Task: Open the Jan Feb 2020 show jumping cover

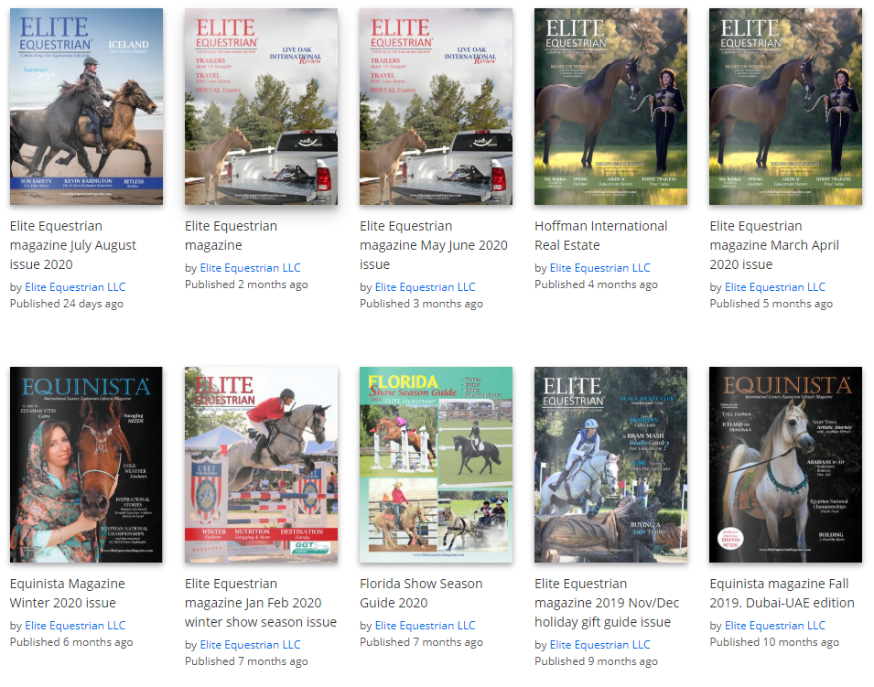Action: tap(261, 465)
